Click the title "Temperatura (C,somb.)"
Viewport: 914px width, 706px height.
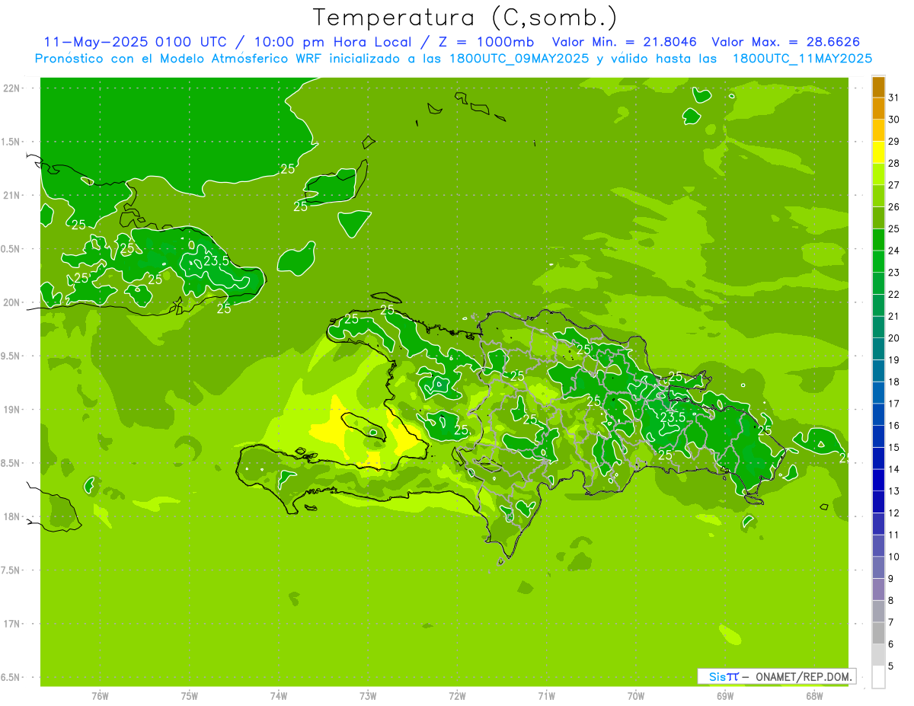tap(465, 18)
